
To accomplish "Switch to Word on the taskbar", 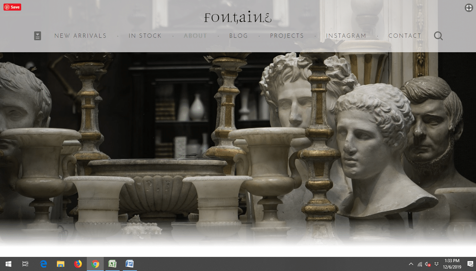I will [x=130, y=264].
